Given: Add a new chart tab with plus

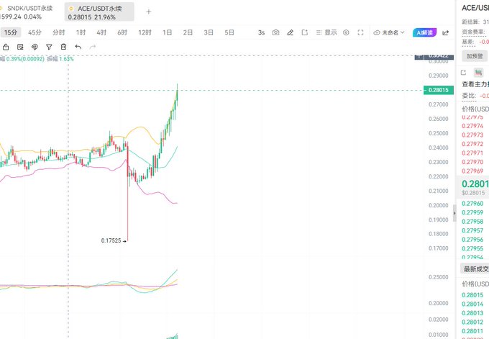Looking at the screenshot, I should coord(149,12).
